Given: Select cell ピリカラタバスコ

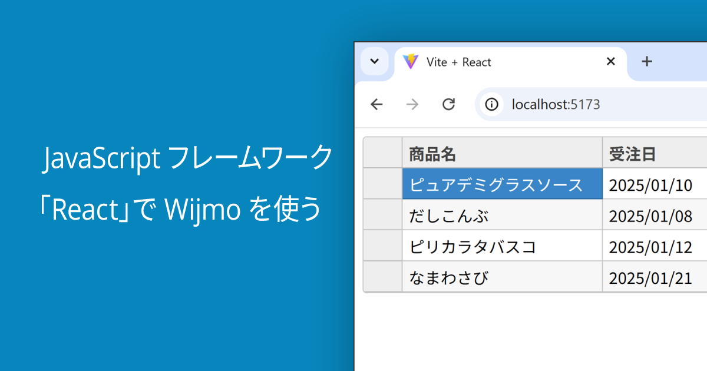Looking at the screenshot, I should (503, 246).
